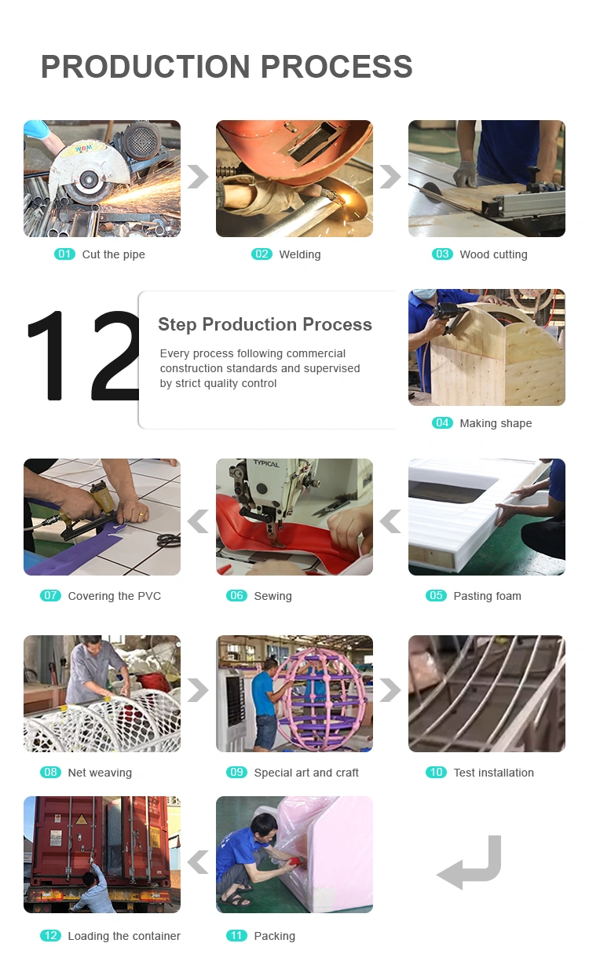Viewport: 589px width, 965px height.
Task: Open the Sewing machine photo
Action: (x=294, y=517)
